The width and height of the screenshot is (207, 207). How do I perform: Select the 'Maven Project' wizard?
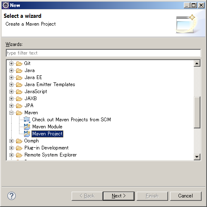47,134
